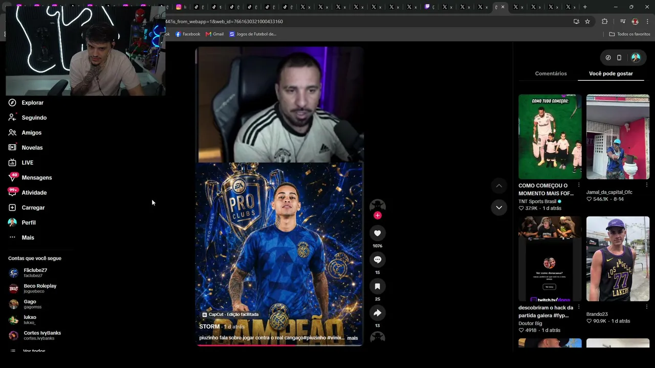Open options for the Jamal_da_capital_Ofc video
This screenshot has height=368, width=655.
point(647,185)
